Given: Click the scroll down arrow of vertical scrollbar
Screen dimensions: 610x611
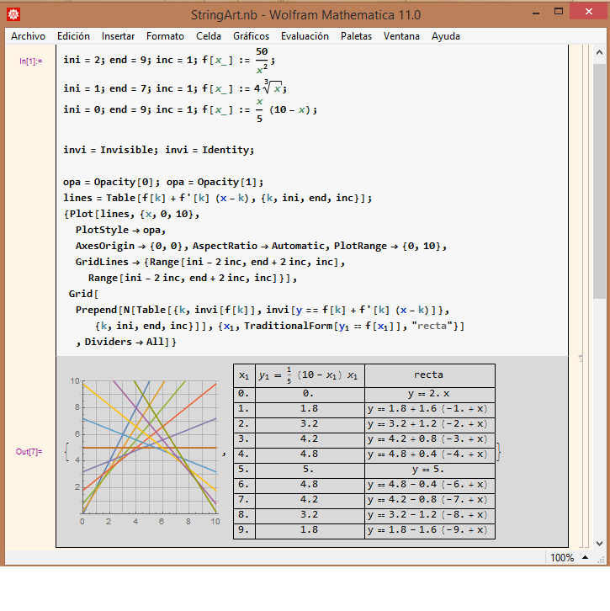Looking at the screenshot, I should pyautogui.click(x=599, y=543).
